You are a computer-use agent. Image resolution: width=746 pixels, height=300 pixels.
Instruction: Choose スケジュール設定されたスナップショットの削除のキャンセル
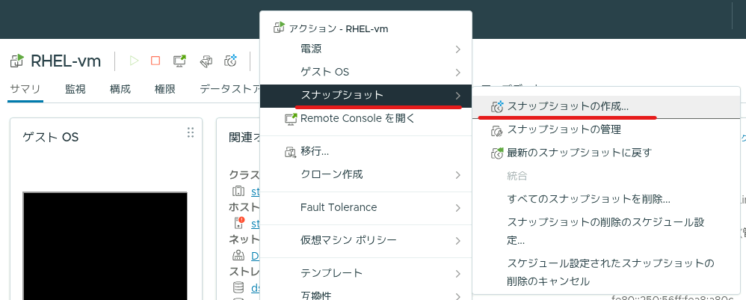click(x=606, y=272)
